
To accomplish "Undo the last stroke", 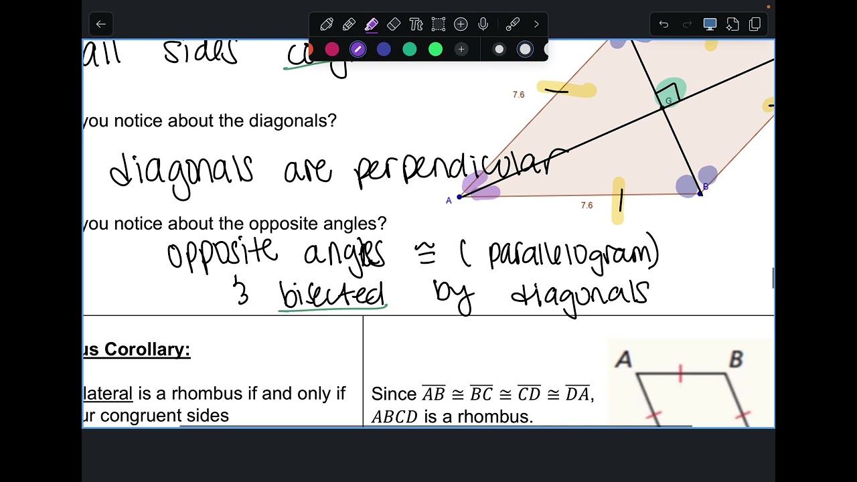I will click(x=664, y=24).
